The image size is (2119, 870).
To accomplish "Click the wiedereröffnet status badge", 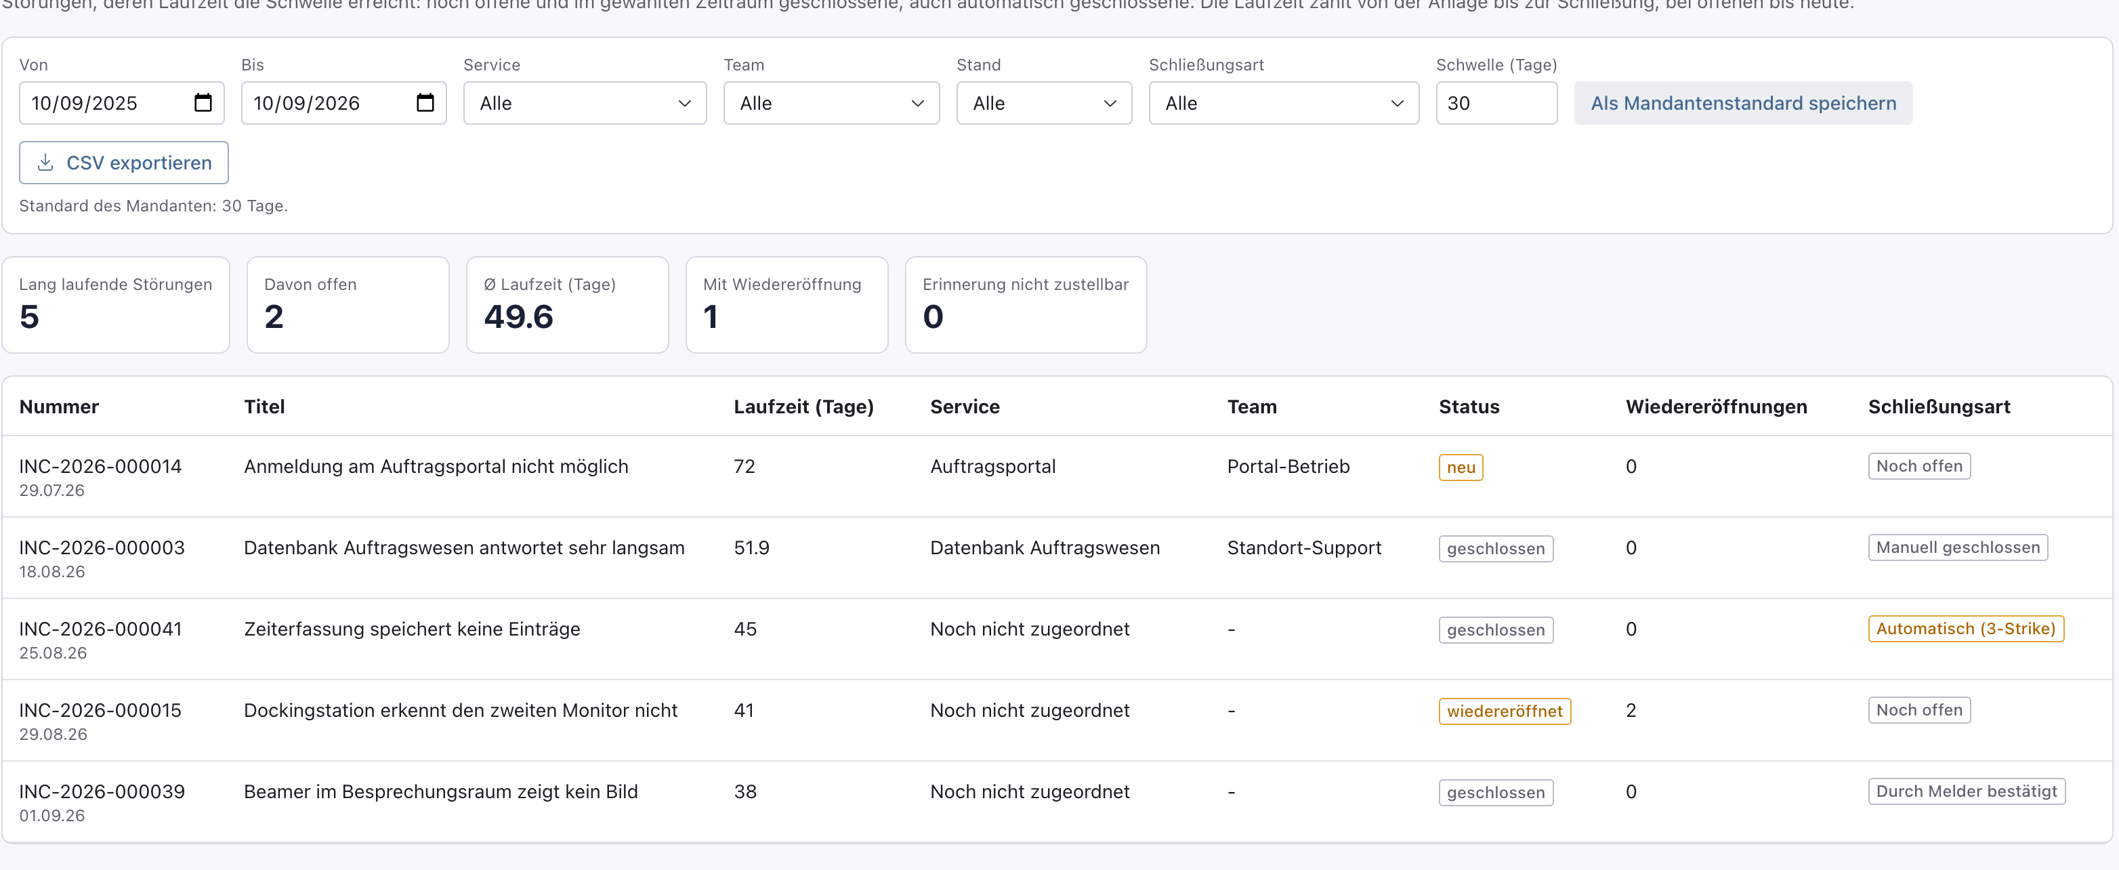I will (1505, 711).
